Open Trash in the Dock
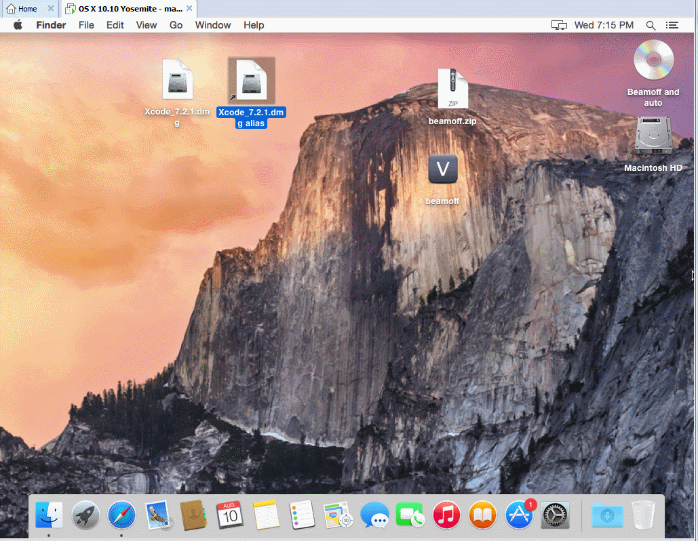The height and width of the screenshot is (541, 698). point(643,515)
